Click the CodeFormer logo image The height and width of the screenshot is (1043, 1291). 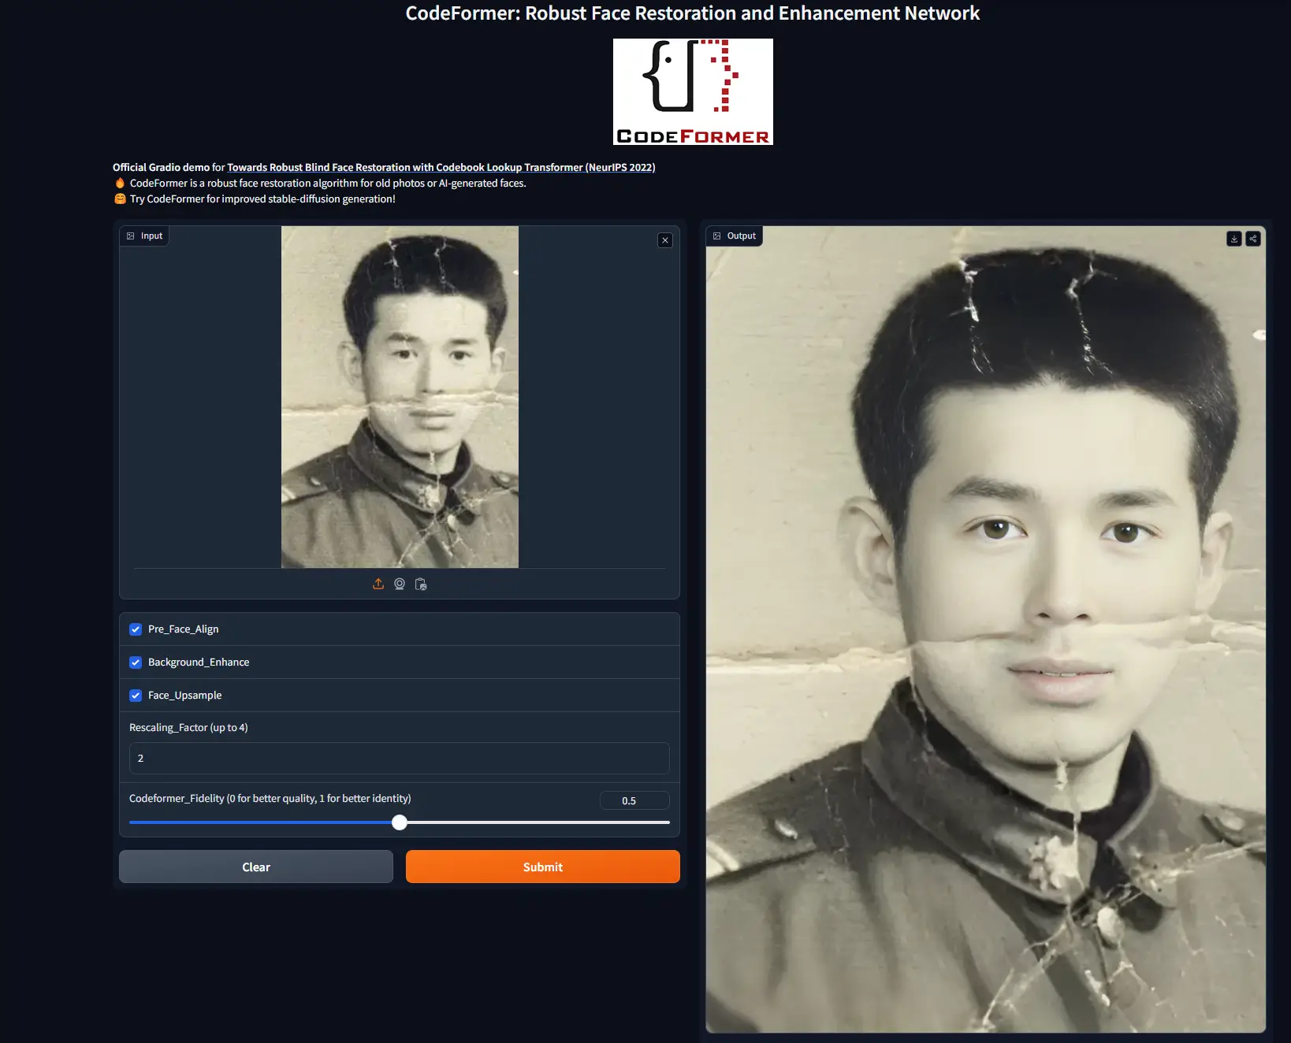coord(693,91)
